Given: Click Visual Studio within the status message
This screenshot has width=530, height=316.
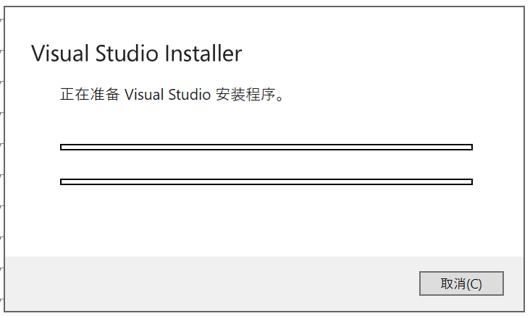Looking at the screenshot, I should (x=168, y=94).
